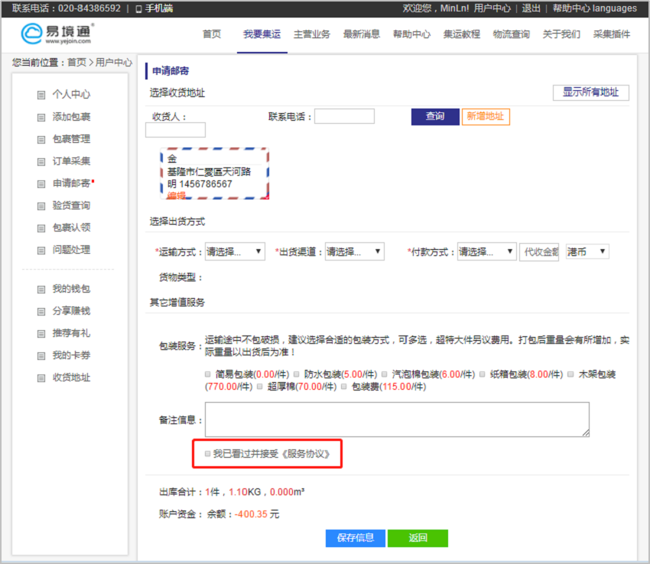This screenshot has height=564, width=650.
Task: Click the orange 新增地址 button
Action: click(x=486, y=116)
